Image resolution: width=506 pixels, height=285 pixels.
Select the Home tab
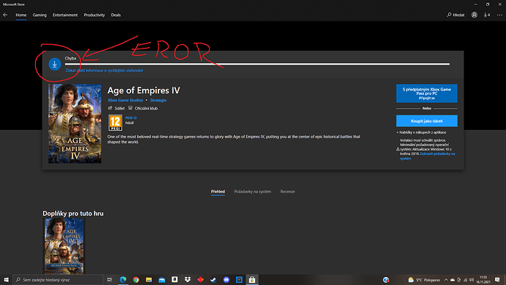point(21,15)
